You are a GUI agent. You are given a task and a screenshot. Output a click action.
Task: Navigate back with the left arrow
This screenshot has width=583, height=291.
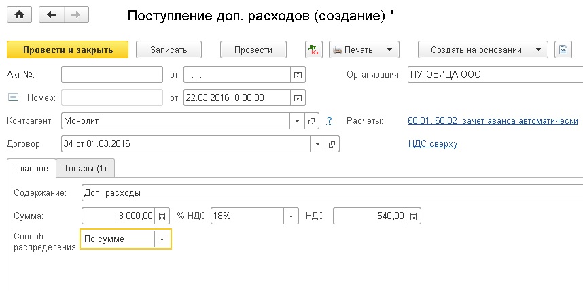[52, 15]
